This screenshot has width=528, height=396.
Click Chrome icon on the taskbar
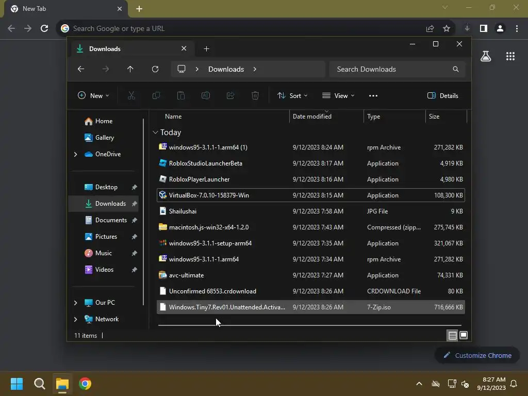coord(85,384)
